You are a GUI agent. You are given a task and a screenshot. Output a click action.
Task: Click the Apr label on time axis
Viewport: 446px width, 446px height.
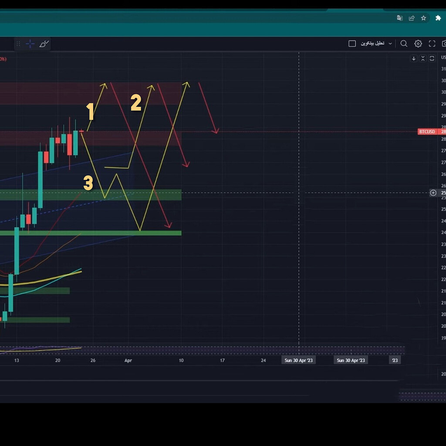click(128, 361)
